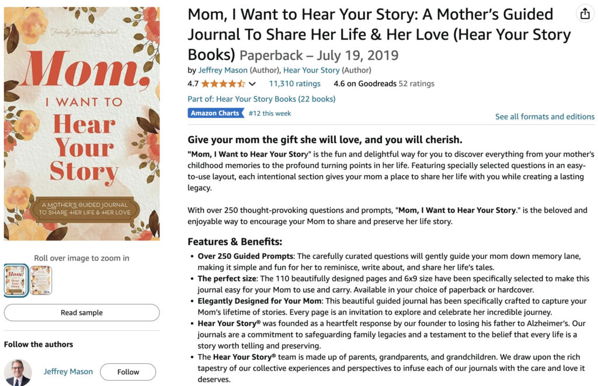Click the 4.7 star rating stars
The image size is (598, 386).
(x=222, y=84)
